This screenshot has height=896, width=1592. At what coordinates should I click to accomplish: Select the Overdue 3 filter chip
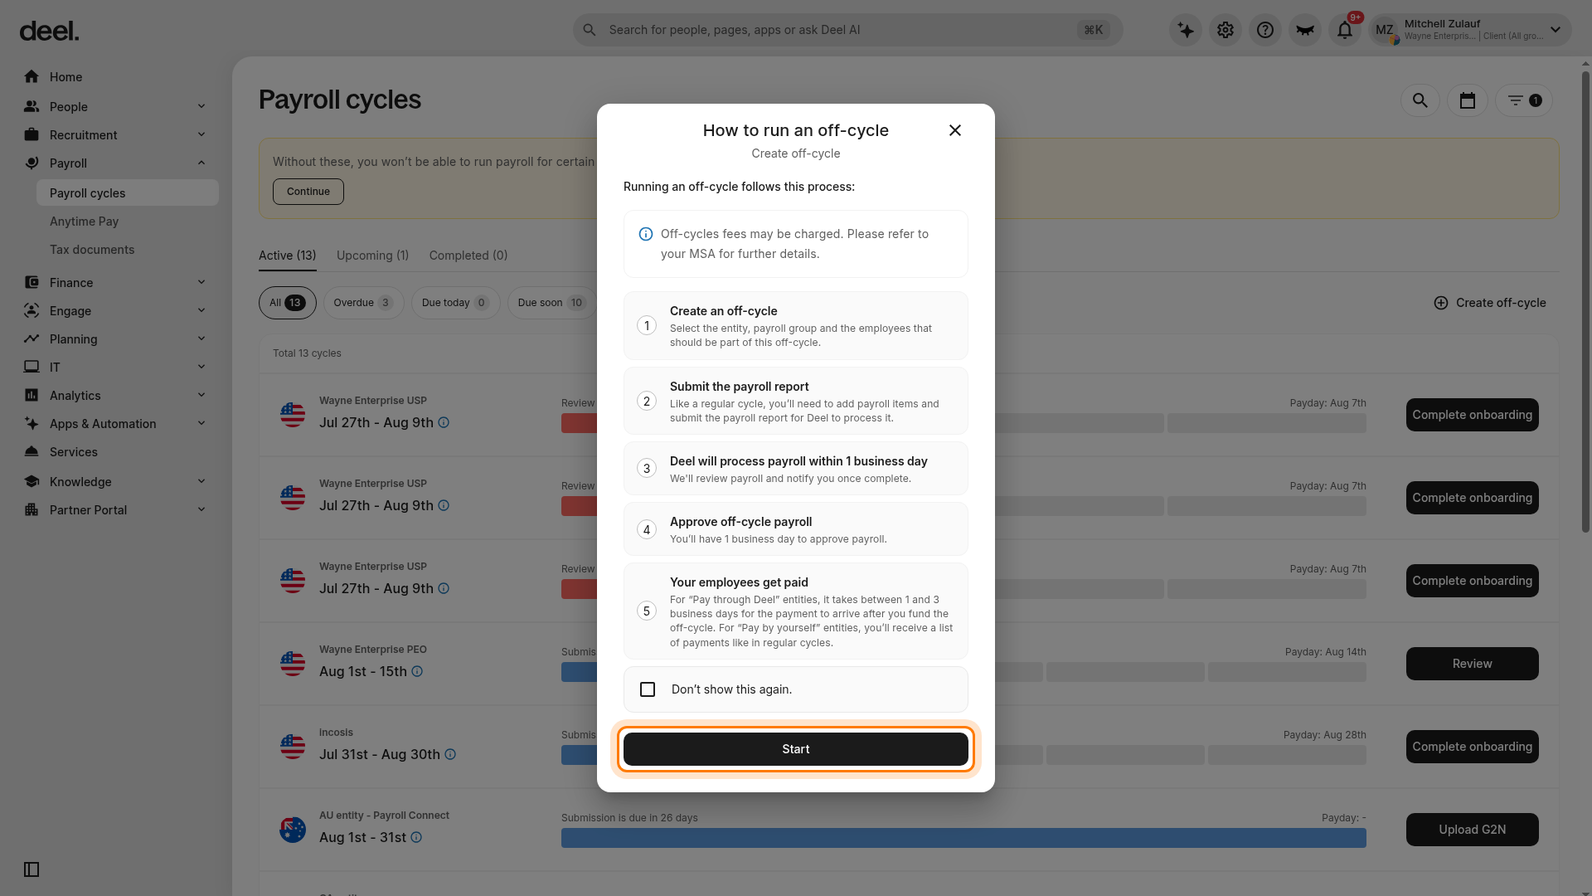coord(363,303)
